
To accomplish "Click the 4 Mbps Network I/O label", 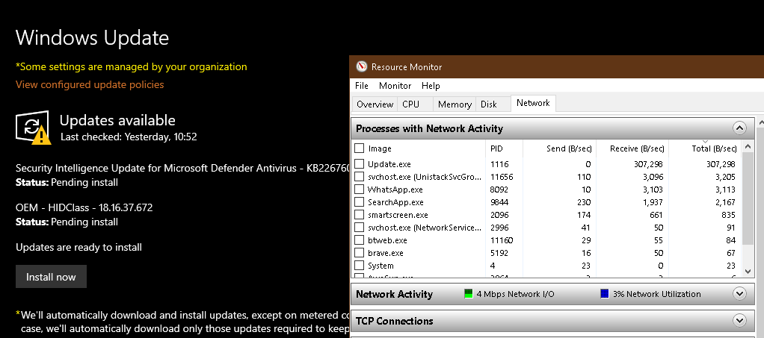I will pyautogui.click(x=515, y=294).
